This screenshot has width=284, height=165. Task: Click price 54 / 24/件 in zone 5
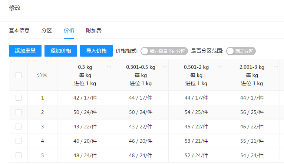coord(252,156)
